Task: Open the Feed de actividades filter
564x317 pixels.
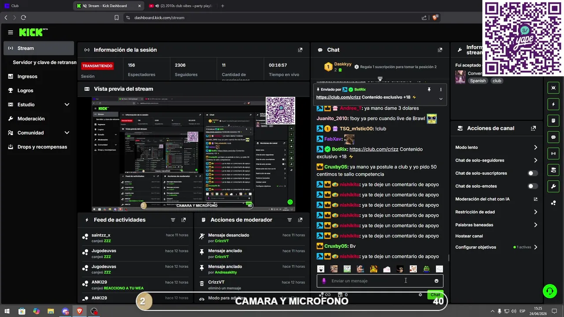Action: (x=173, y=220)
